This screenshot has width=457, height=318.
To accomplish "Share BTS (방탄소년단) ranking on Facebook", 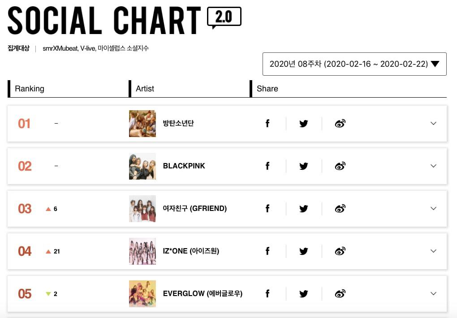I will coord(267,123).
